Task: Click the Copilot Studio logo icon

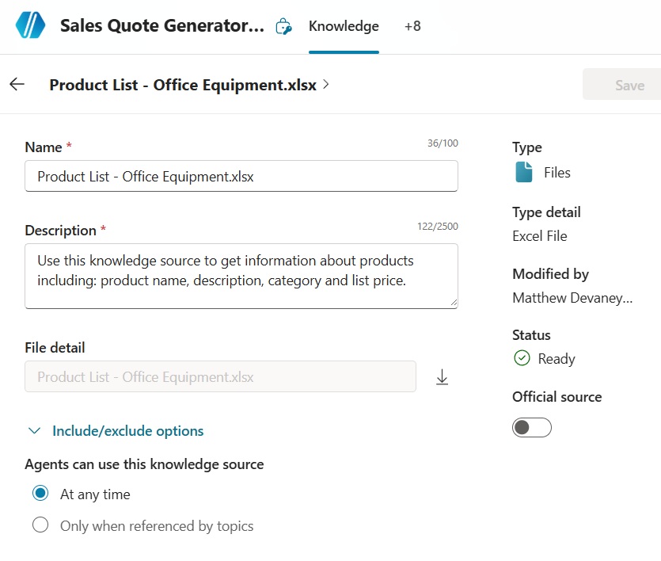Action: 31,25
